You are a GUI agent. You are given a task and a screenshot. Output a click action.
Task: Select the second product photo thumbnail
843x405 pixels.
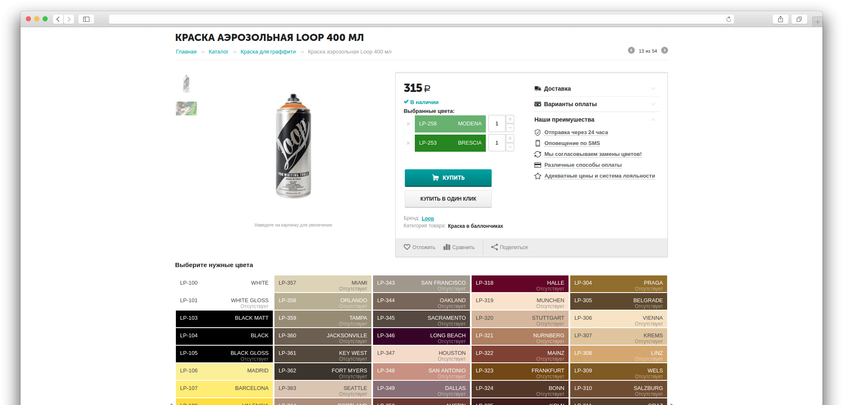186,109
